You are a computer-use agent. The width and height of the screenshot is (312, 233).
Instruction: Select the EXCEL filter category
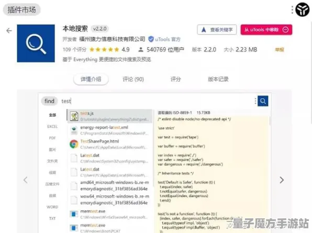point(52,127)
